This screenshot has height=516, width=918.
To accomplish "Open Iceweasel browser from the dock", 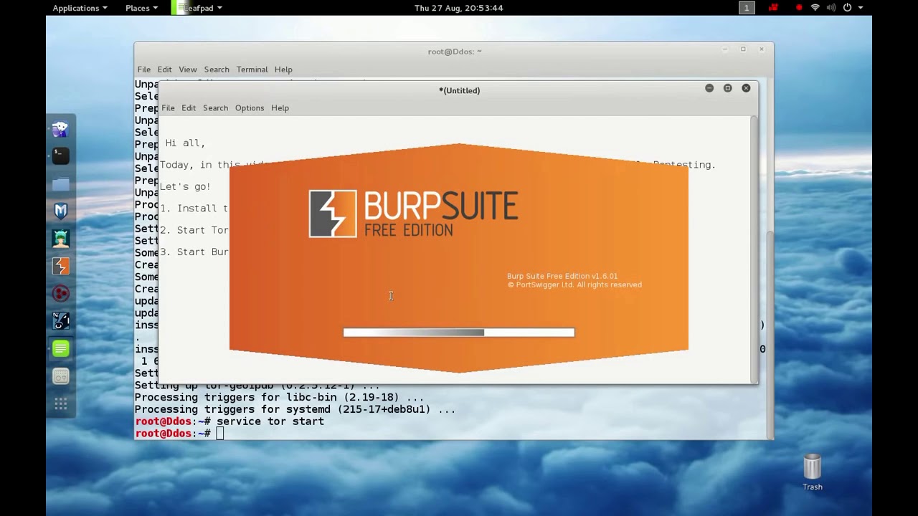I will [61, 129].
